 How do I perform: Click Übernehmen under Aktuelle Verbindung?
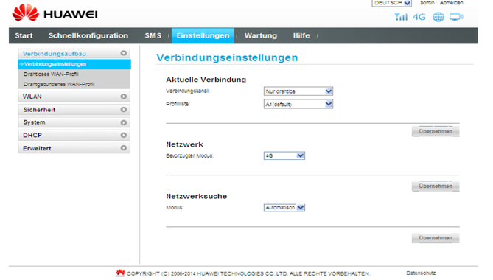pyautogui.click(x=436, y=131)
